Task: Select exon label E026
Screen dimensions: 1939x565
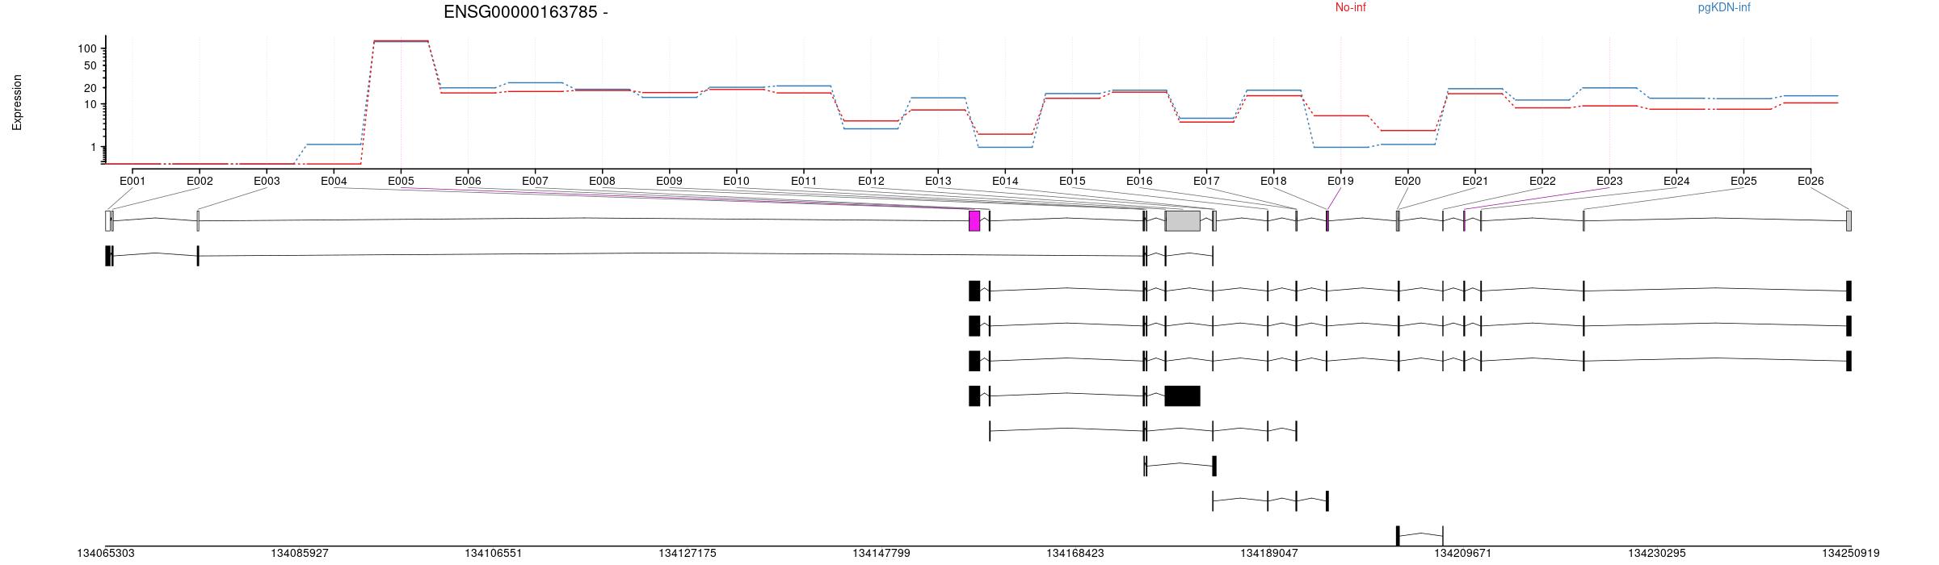Action: [1811, 182]
